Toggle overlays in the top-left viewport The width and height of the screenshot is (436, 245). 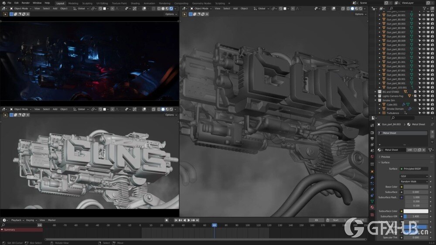click(x=144, y=9)
